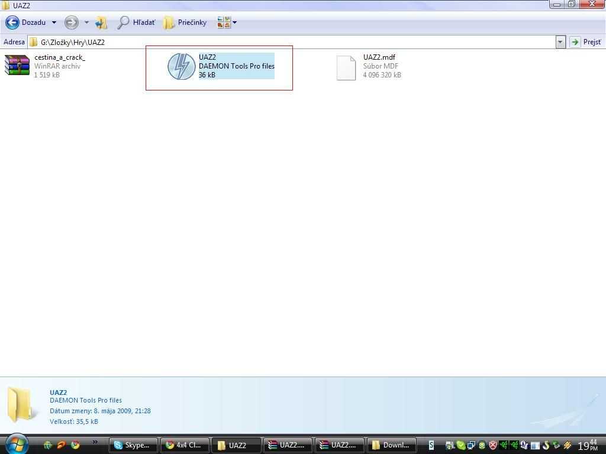This screenshot has width=606, height=454.
Task: Click the grey forward navigation arrow
Action: 71,22
